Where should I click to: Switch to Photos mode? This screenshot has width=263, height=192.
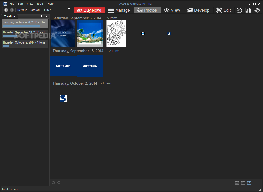pyautogui.click(x=147, y=10)
